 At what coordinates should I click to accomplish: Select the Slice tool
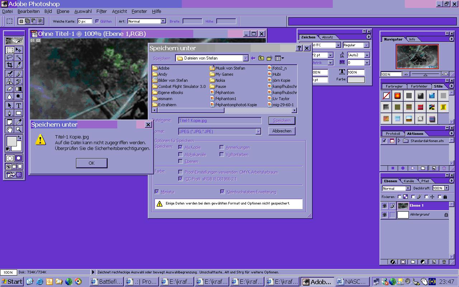(x=19, y=65)
